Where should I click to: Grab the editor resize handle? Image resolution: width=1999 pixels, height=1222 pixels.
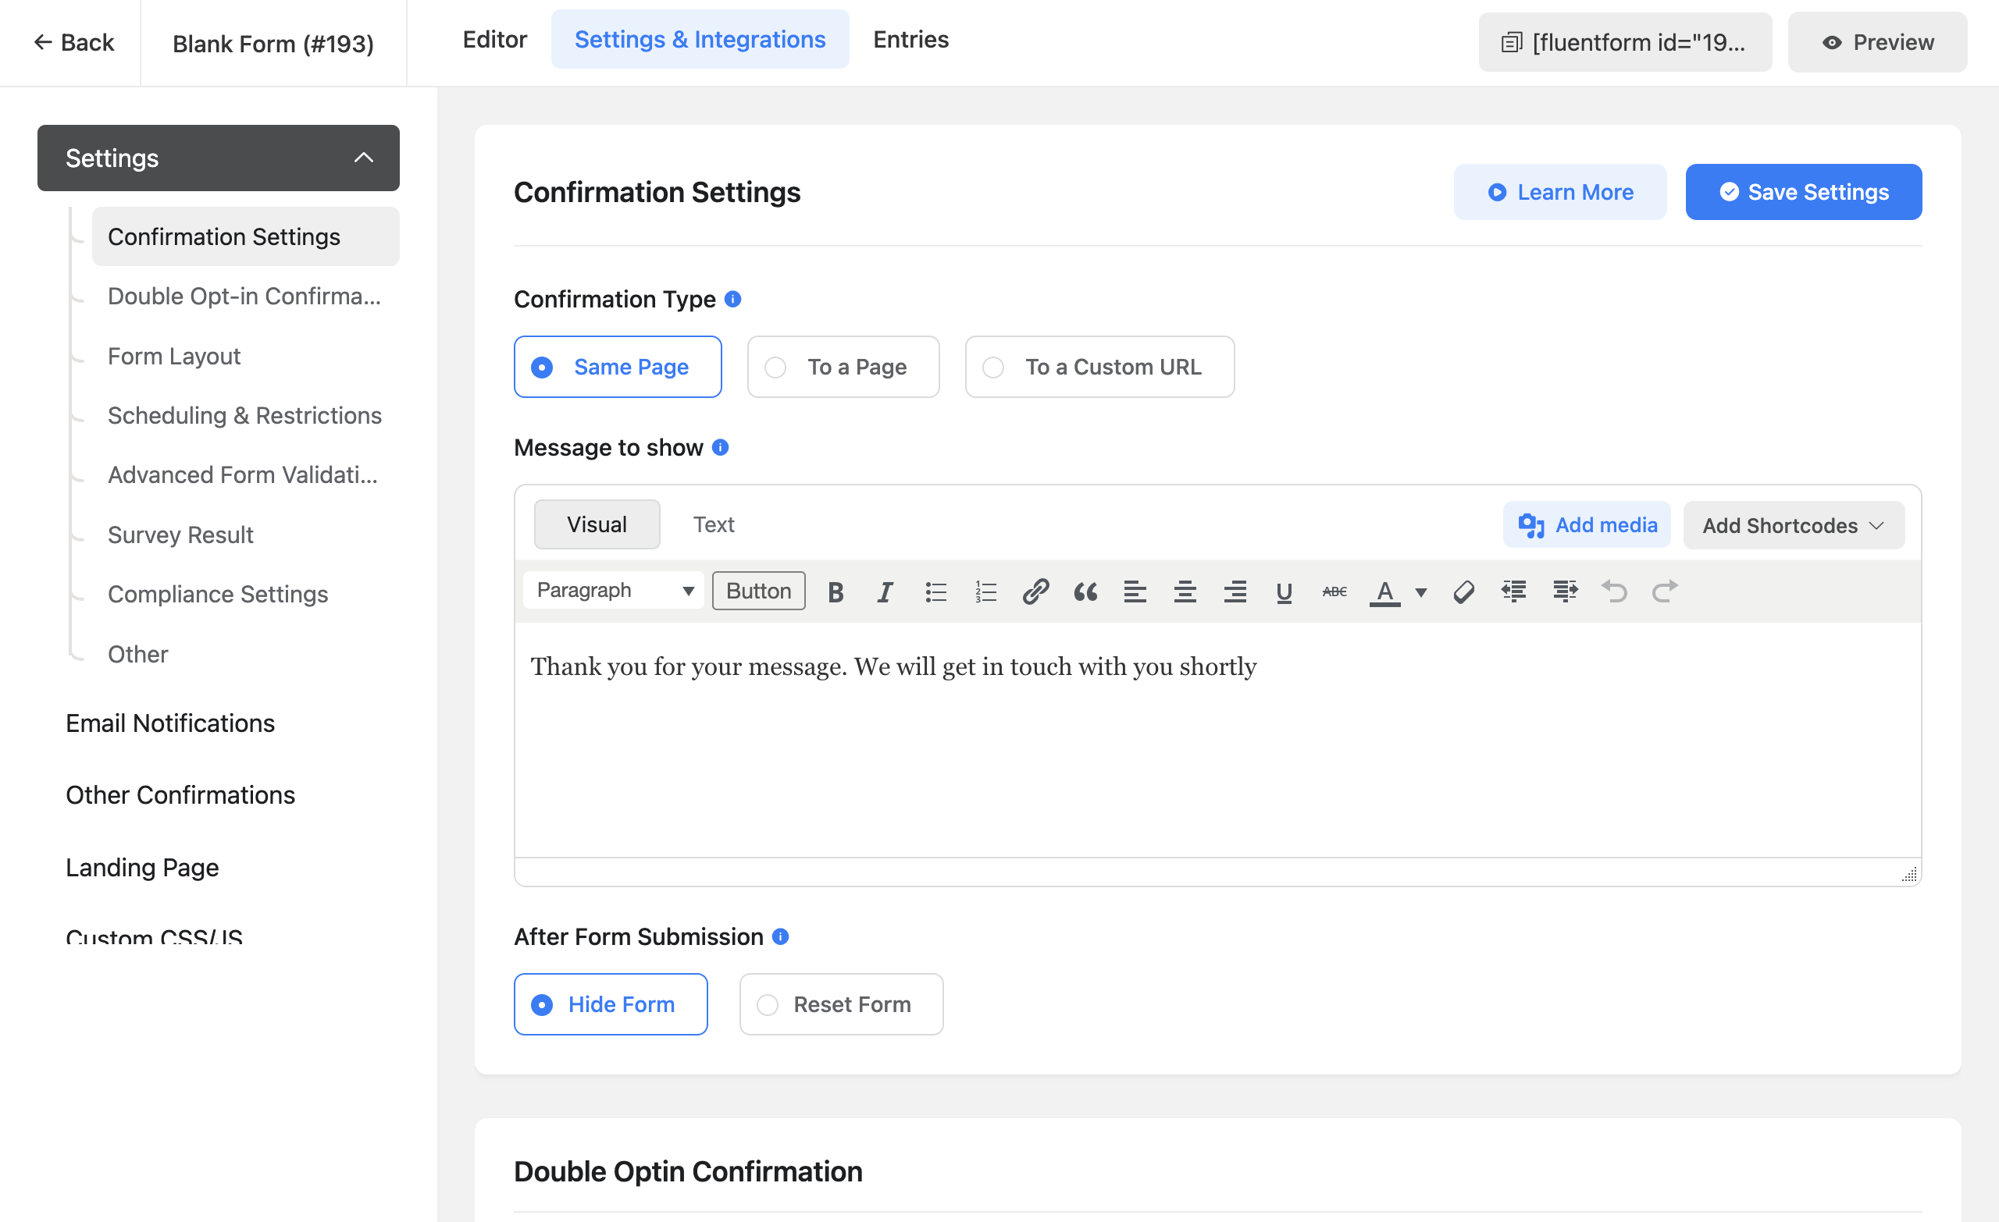click(x=1909, y=873)
